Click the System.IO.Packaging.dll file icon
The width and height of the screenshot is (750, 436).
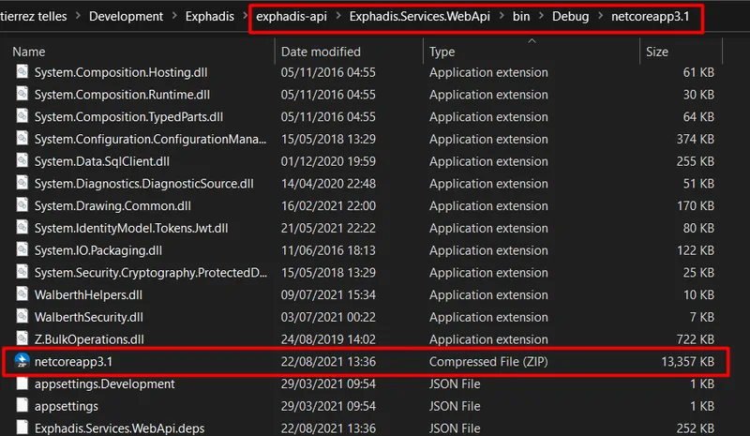(x=22, y=249)
